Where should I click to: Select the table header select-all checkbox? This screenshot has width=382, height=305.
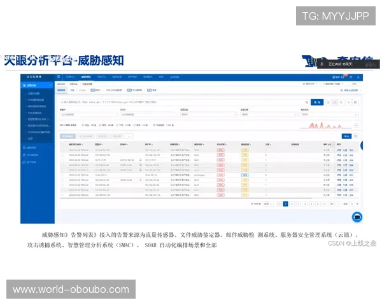(x=62, y=144)
